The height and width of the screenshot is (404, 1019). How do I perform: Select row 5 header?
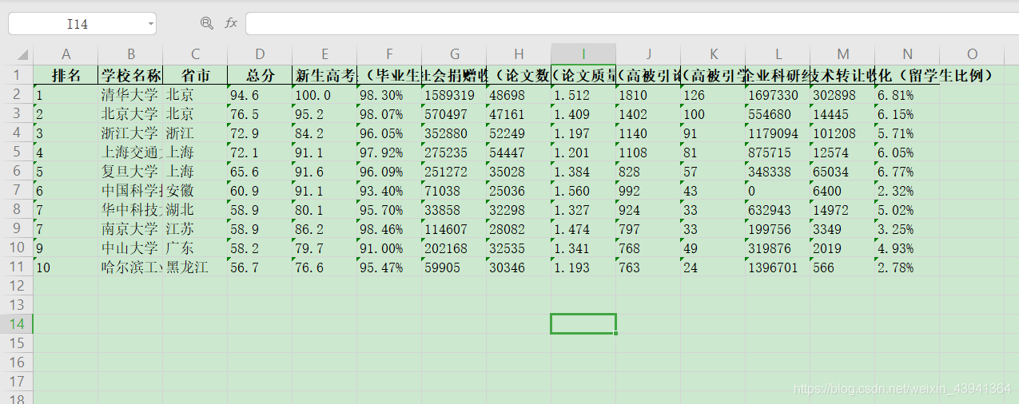[17, 152]
